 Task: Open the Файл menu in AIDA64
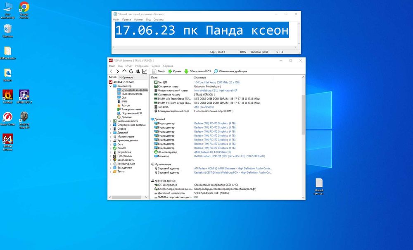pyautogui.click(x=112, y=66)
